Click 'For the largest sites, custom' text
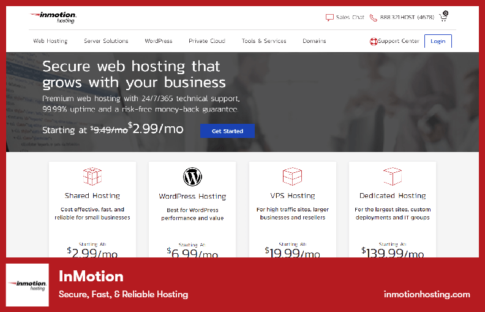 click(x=393, y=210)
